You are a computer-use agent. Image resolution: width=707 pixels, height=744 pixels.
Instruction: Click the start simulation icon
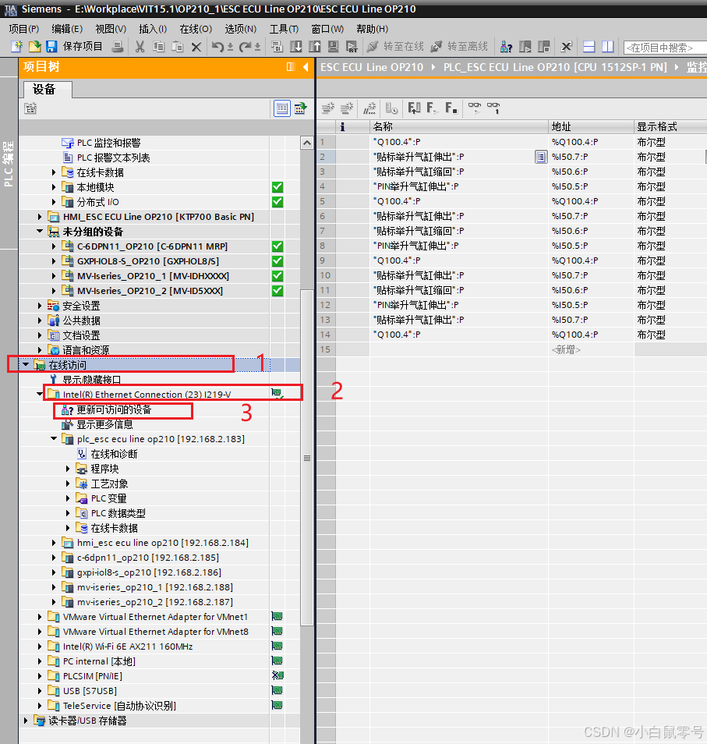click(x=334, y=46)
